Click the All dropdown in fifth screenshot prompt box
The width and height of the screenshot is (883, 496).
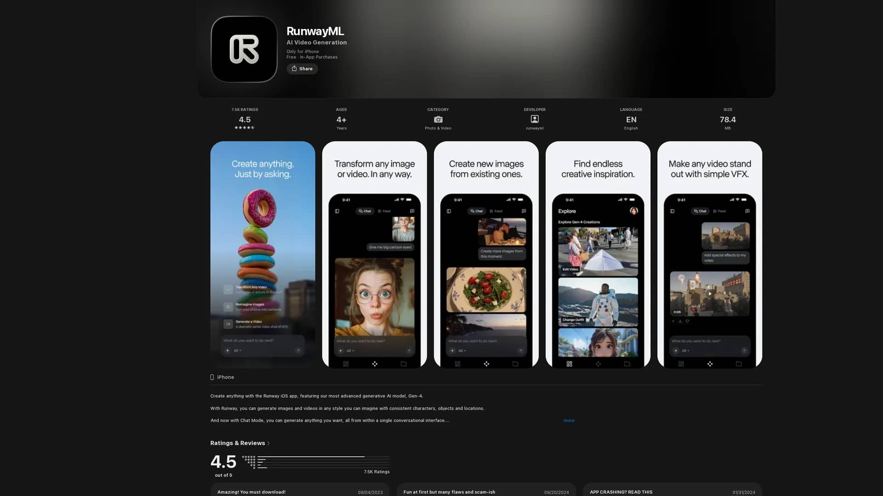(x=685, y=350)
